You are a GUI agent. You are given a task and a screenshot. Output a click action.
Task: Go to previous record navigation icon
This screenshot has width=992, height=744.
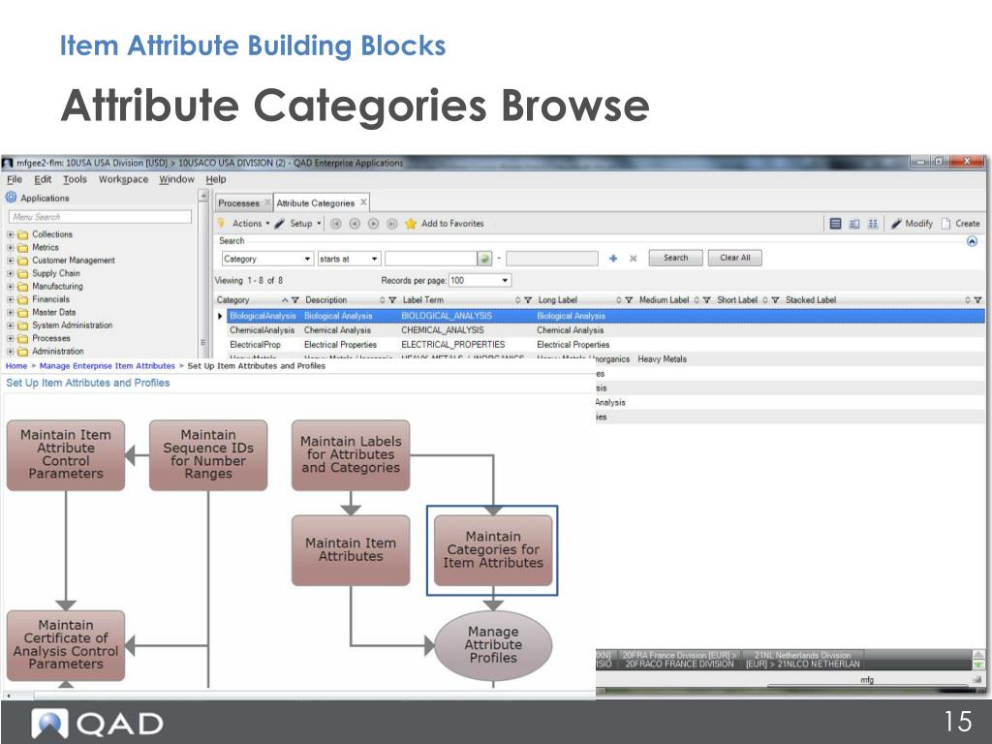pyautogui.click(x=355, y=224)
